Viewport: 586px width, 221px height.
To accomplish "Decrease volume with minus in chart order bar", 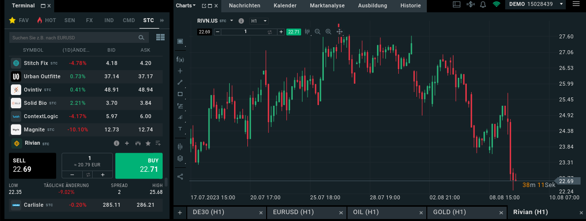I will [218, 32].
